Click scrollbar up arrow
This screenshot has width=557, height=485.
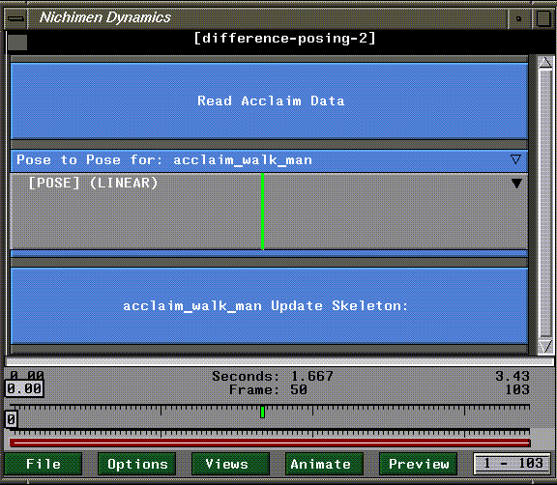(545, 63)
